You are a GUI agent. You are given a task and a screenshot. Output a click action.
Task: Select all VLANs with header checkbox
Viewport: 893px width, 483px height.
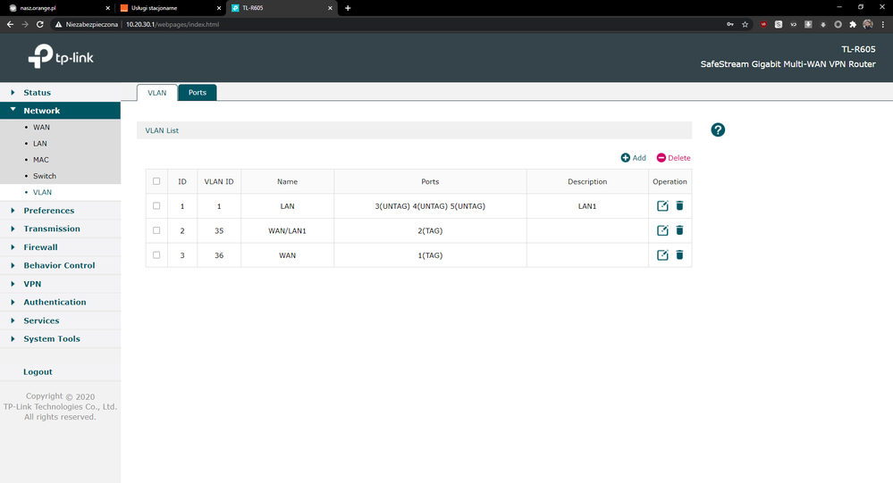coord(156,181)
